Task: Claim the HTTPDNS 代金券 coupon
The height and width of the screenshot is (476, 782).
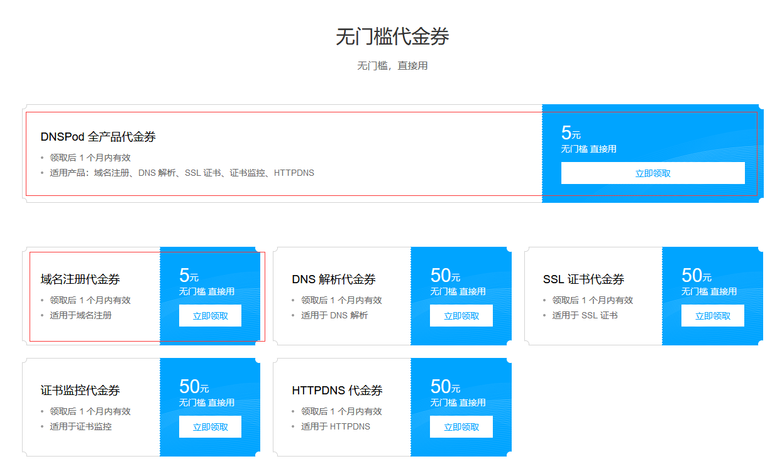Action: pyautogui.click(x=461, y=426)
